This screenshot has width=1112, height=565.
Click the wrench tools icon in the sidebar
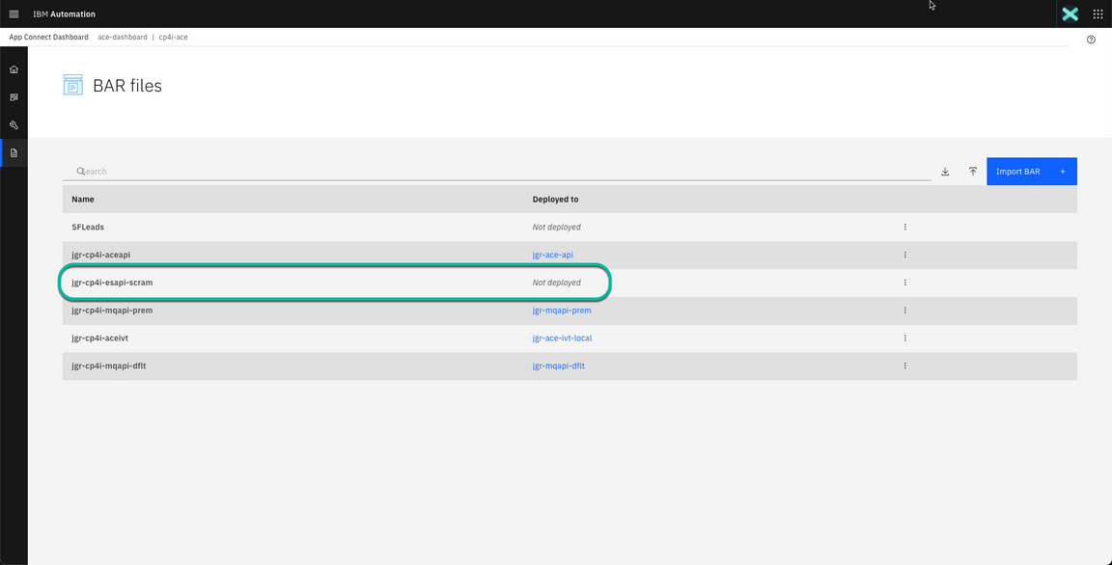(14, 124)
